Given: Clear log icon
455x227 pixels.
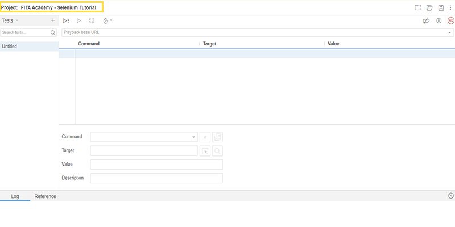Looking at the screenshot, I should (450, 196).
